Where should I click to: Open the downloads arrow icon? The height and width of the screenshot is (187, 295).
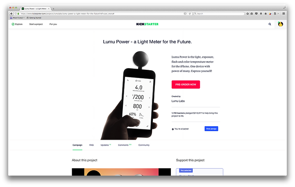pyautogui.click(x=261, y=14)
